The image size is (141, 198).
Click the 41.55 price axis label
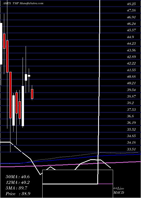pos(131,70)
